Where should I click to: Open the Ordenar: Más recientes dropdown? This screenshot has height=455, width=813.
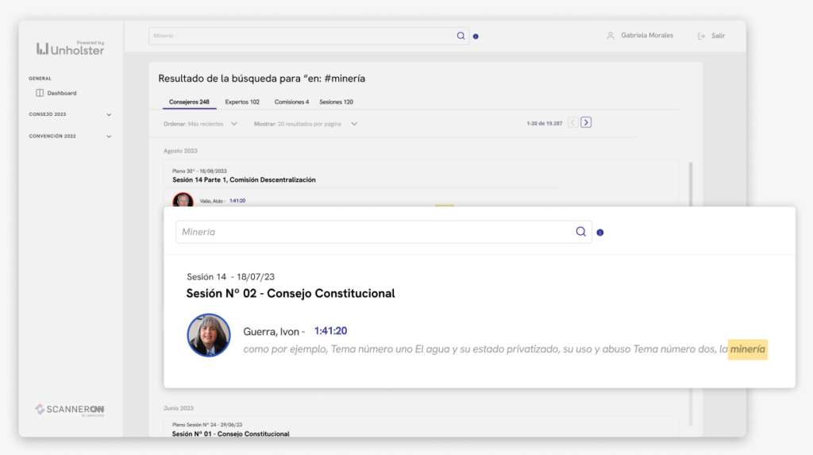coord(233,124)
